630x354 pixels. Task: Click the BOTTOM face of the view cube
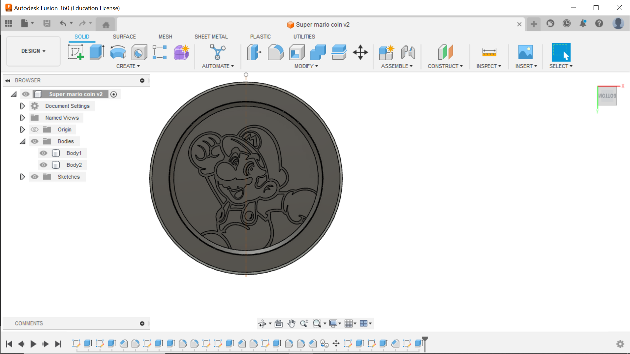(607, 96)
